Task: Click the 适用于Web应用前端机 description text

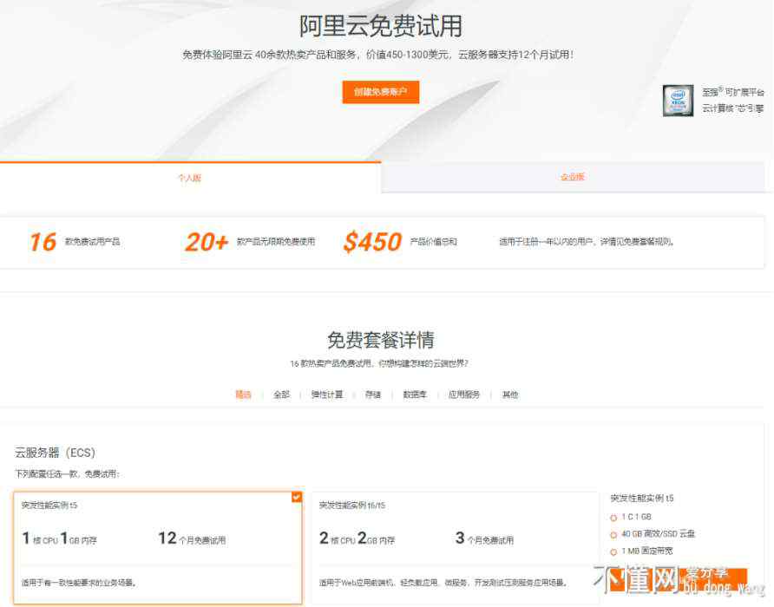Action: pyautogui.click(x=443, y=583)
